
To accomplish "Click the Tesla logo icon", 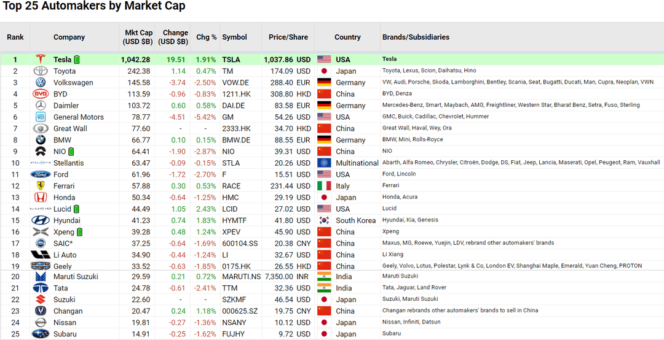I will point(41,59).
